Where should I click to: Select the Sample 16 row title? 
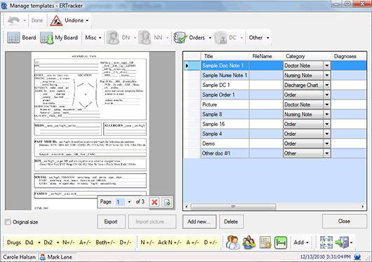point(225,124)
